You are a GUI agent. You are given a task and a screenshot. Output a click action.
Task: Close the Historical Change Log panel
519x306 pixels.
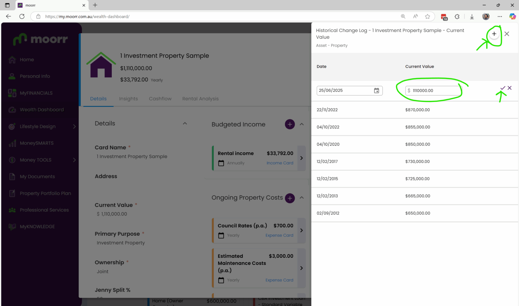point(506,34)
